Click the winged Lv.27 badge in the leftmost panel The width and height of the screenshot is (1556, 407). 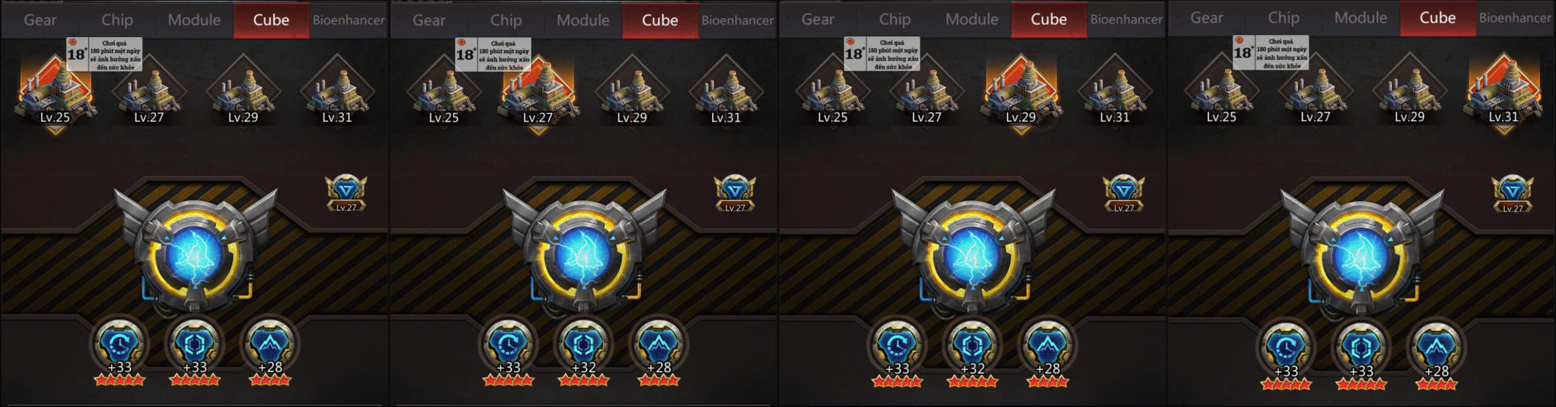point(346,194)
